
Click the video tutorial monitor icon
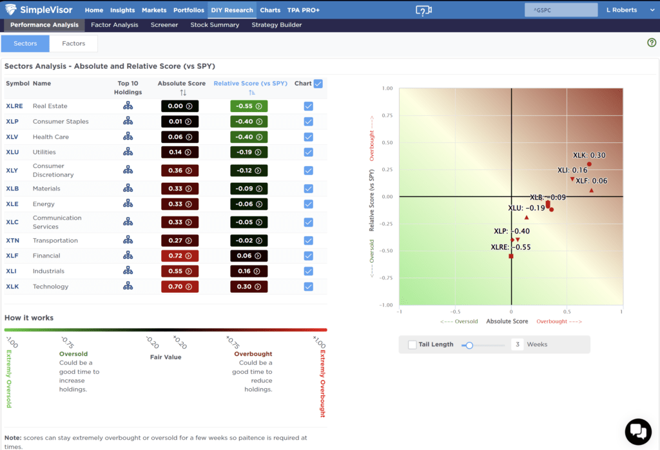click(423, 10)
